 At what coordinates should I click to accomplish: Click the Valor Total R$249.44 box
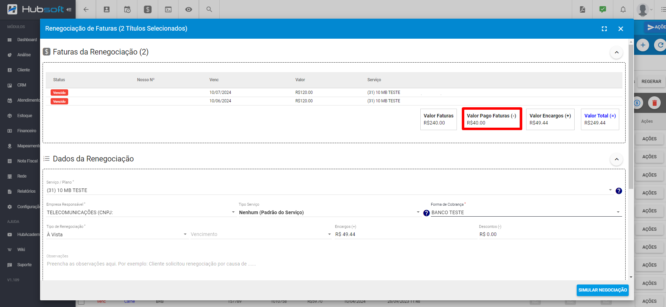point(600,119)
